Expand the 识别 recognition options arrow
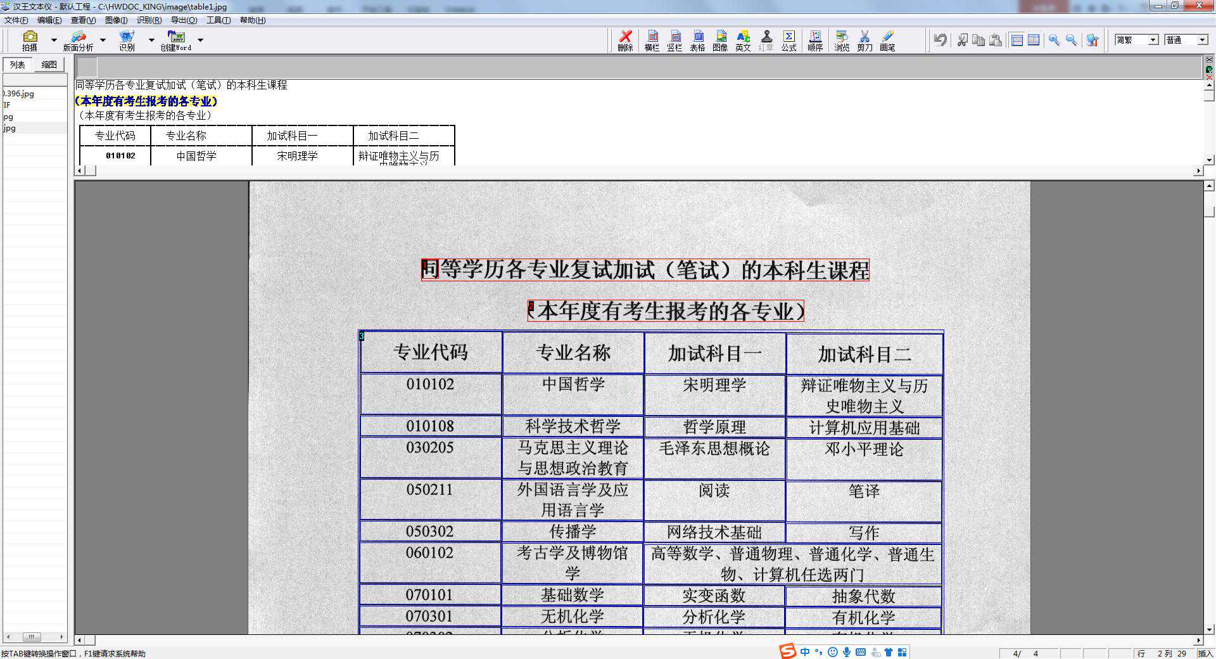Viewport: 1216px width, 659px height. click(x=151, y=40)
